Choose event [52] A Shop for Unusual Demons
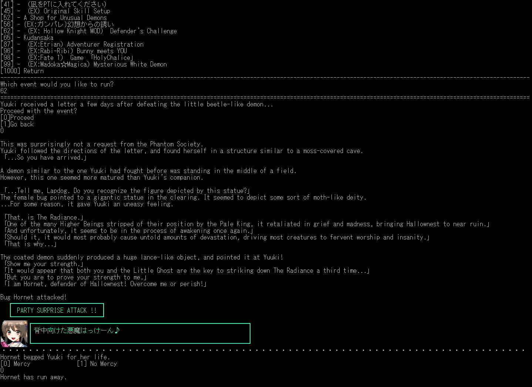Screen dimensions: 532x387 pyautogui.click(x=54, y=18)
